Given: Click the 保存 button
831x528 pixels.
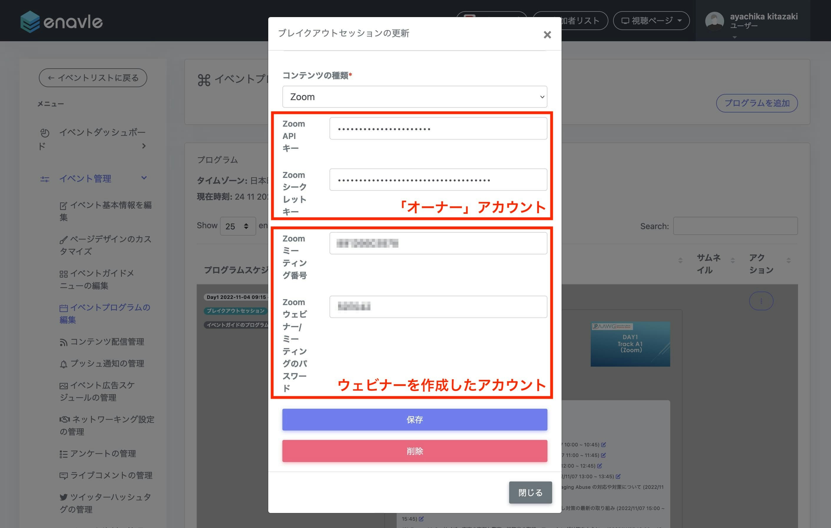Looking at the screenshot, I should [414, 419].
